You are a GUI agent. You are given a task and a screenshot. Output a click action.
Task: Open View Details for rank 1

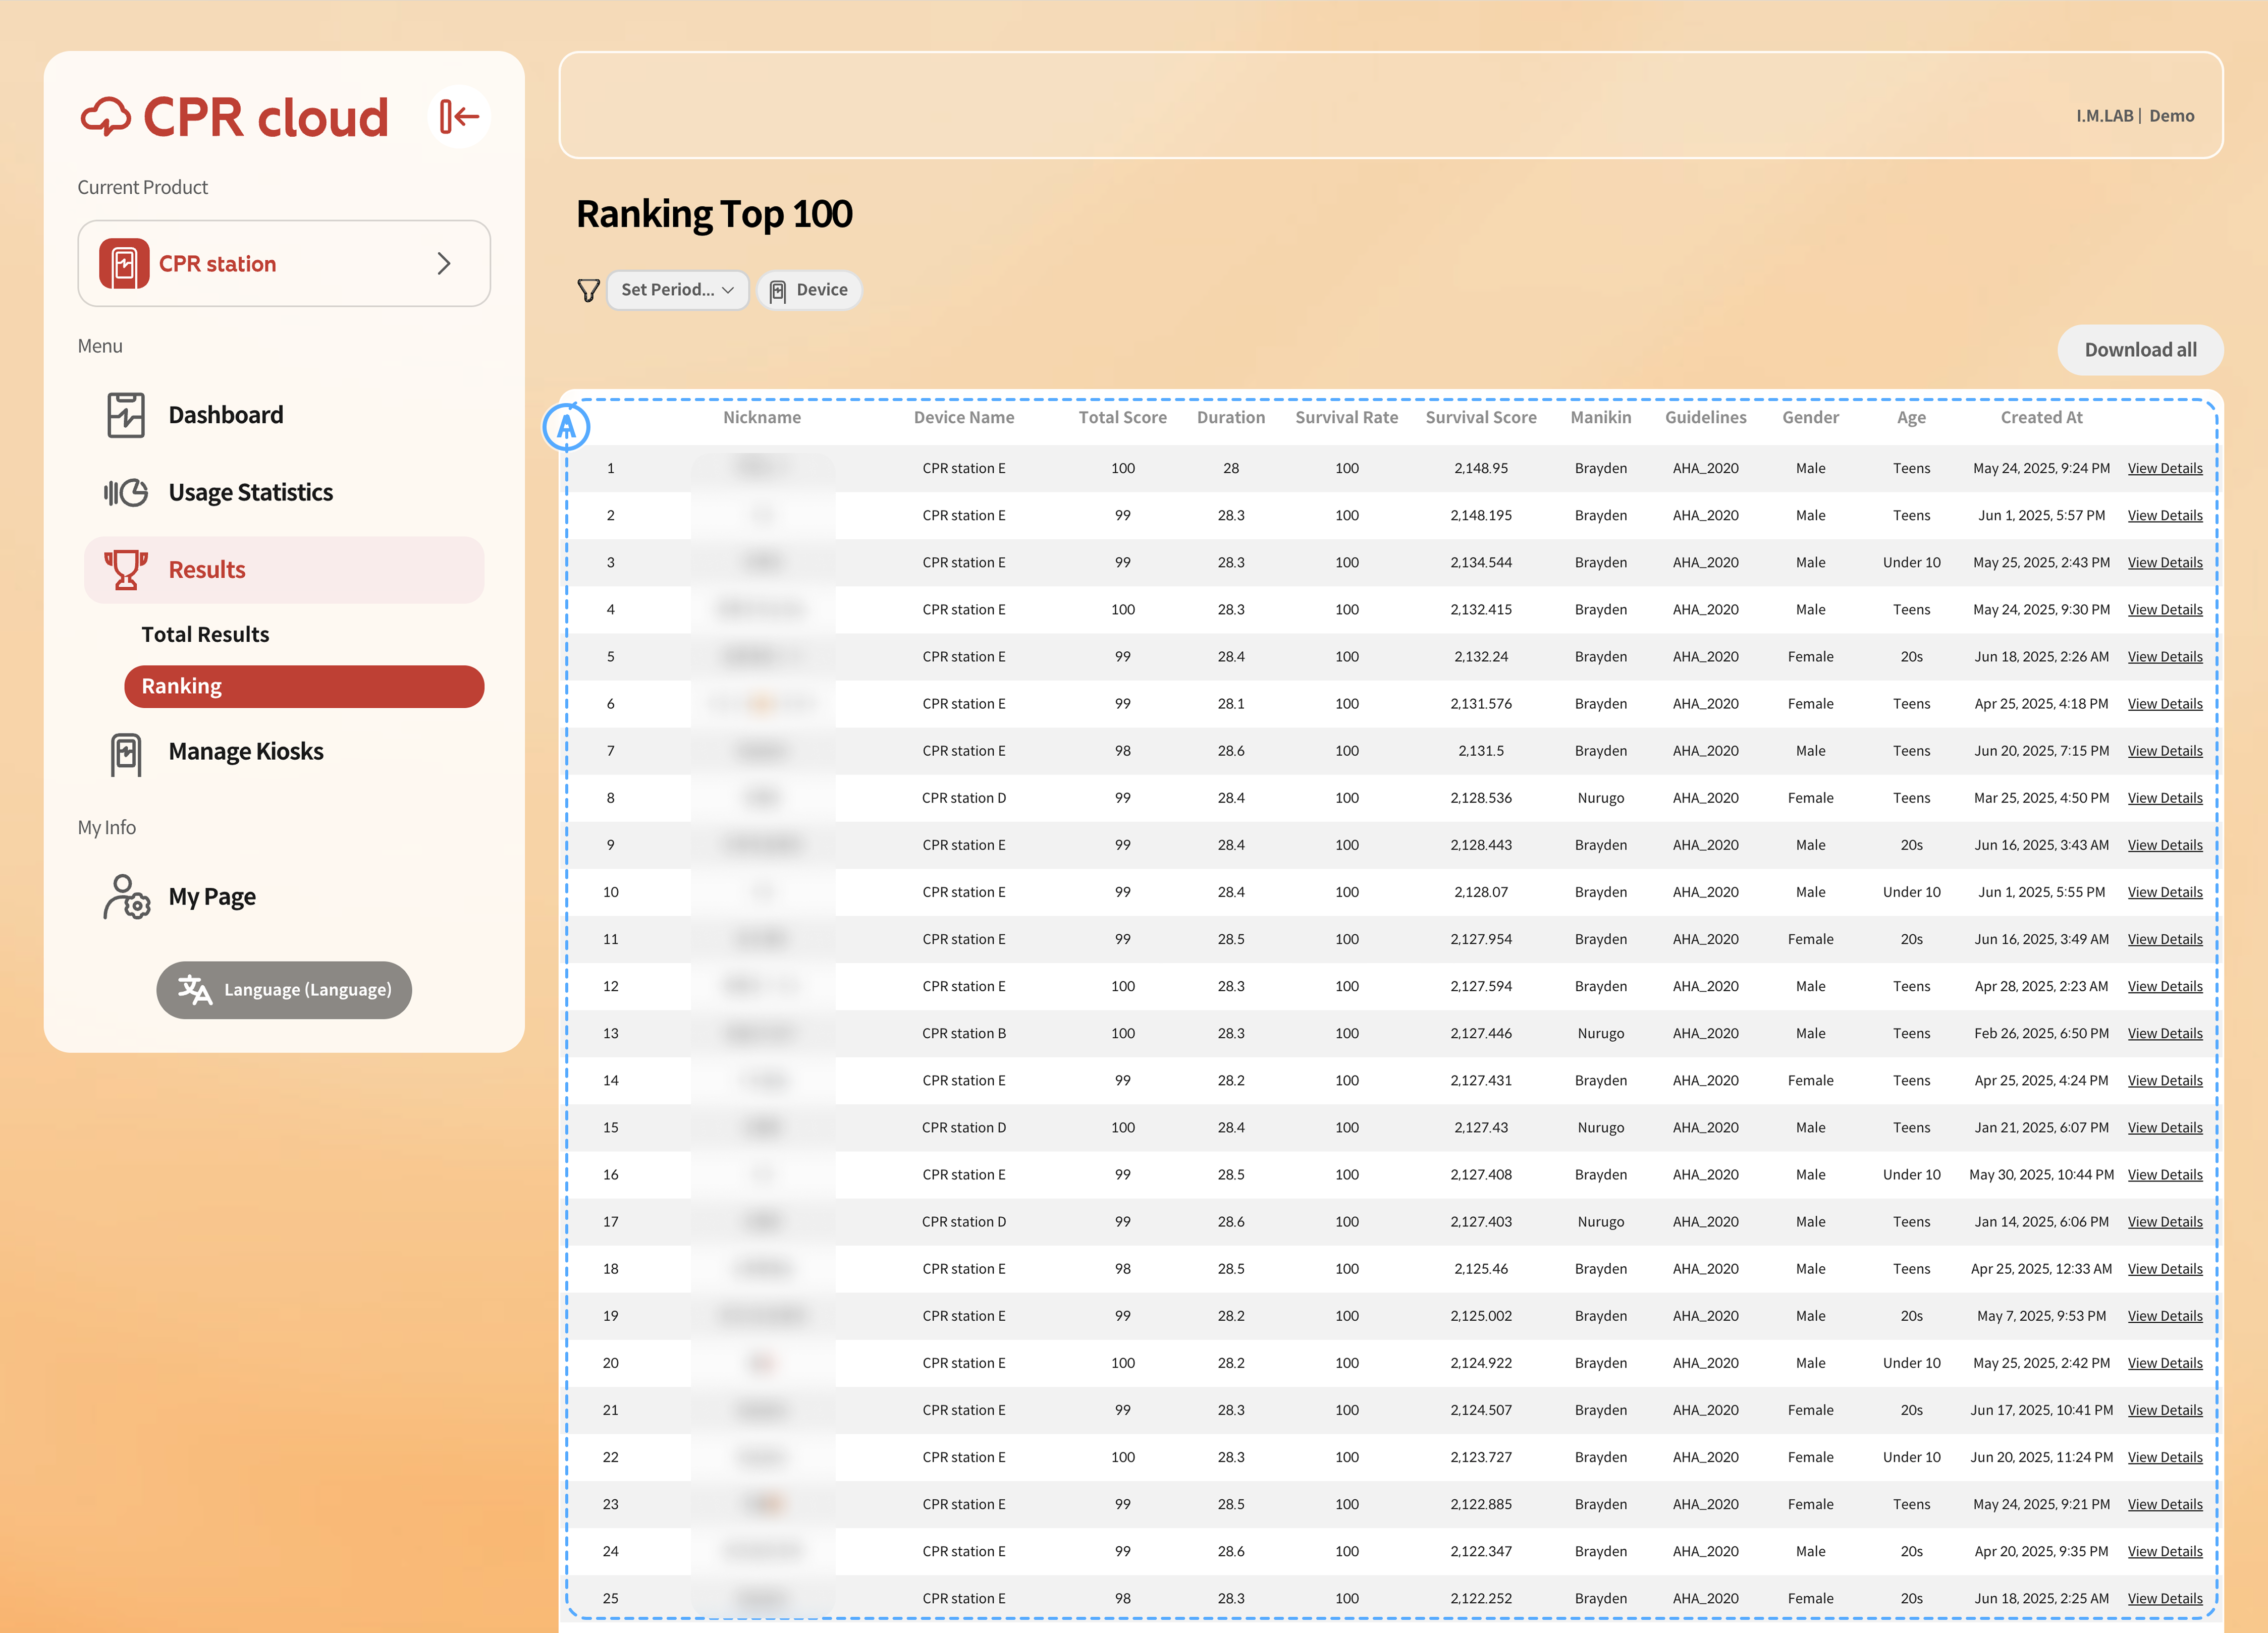2164,469
